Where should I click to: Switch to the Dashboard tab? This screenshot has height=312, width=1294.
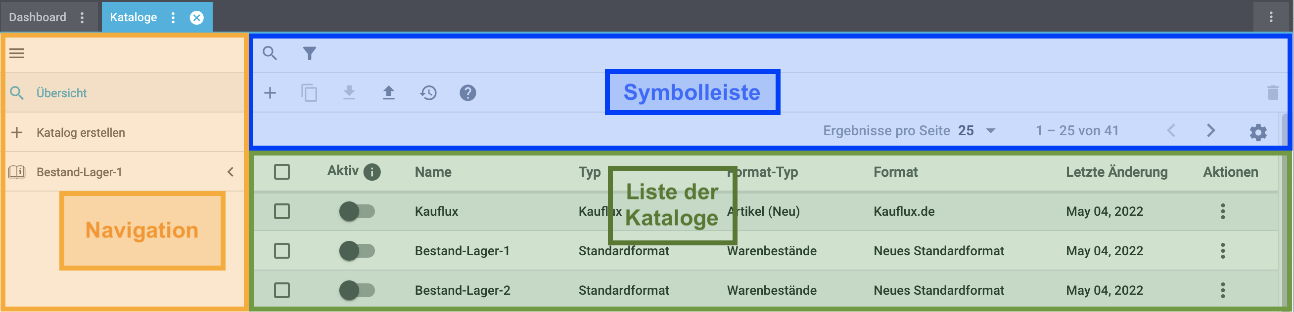coord(38,17)
